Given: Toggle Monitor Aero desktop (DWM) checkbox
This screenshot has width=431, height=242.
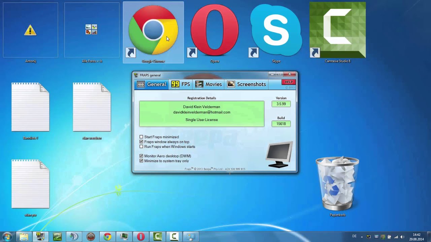Looking at the screenshot, I should 141,156.
